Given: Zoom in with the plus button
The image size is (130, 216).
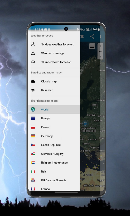Looking at the screenshot, I should [x=100, y=46].
